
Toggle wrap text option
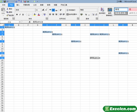pos(71,10)
